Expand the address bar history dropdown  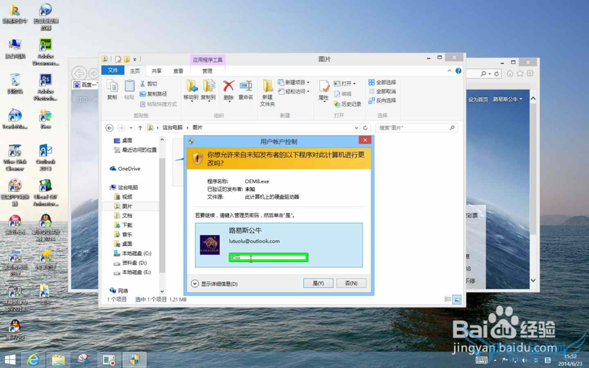tap(356, 128)
